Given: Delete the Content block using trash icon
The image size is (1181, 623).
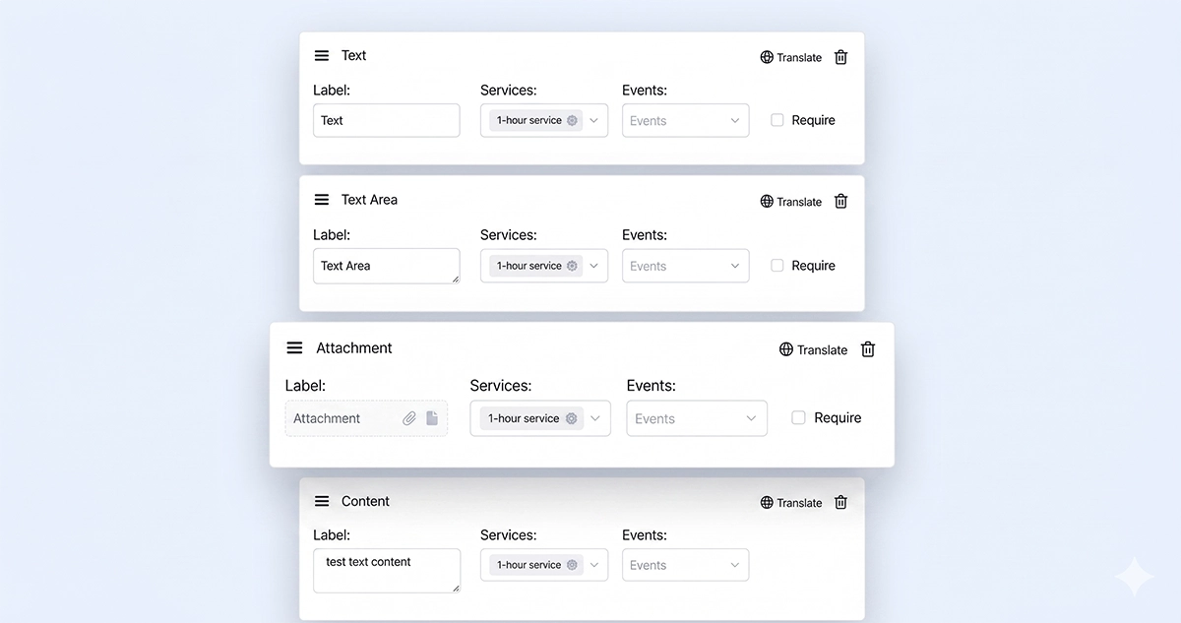Looking at the screenshot, I should pyautogui.click(x=840, y=502).
